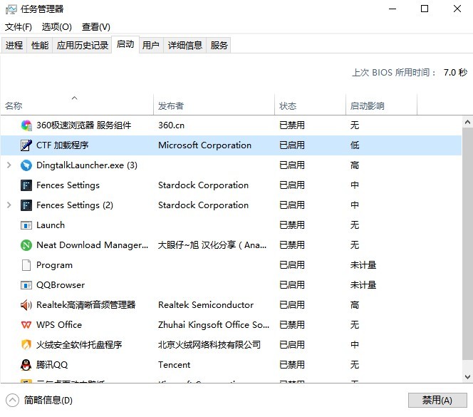Click the 任务管理器 title bar icon
The width and height of the screenshot is (473, 417).
click(x=11, y=9)
